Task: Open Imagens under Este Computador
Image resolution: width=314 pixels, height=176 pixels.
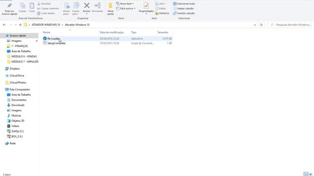Action: [16, 110]
